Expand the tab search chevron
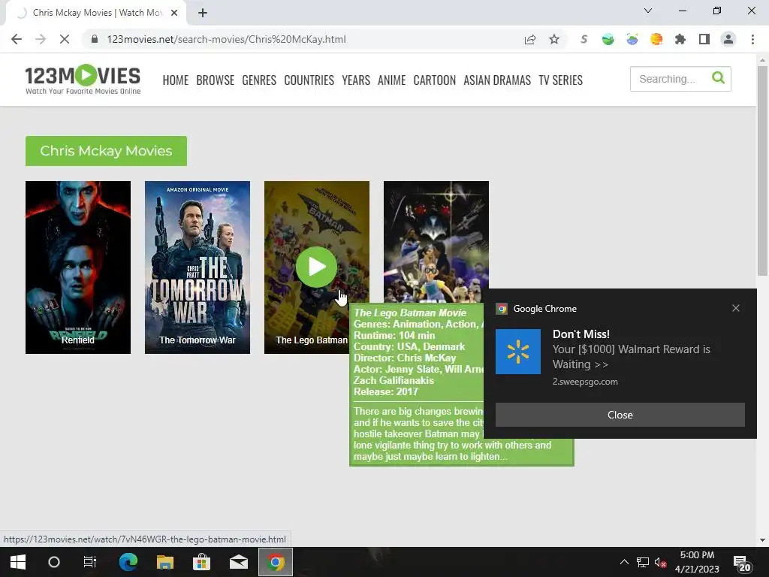The width and height of the screenshot is (769, 577). point(648,11)
